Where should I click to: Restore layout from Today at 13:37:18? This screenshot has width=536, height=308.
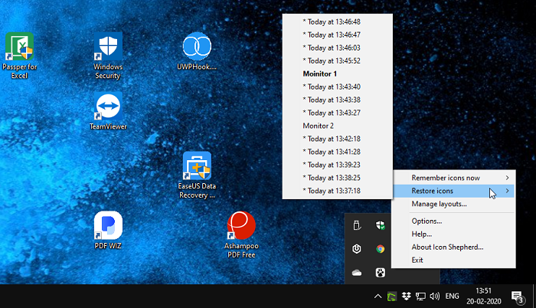pos(333,190)
